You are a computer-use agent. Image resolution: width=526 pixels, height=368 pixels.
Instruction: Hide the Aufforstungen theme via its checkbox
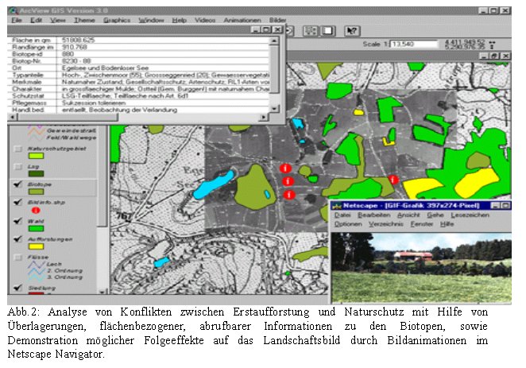click(x=18, y=239)
